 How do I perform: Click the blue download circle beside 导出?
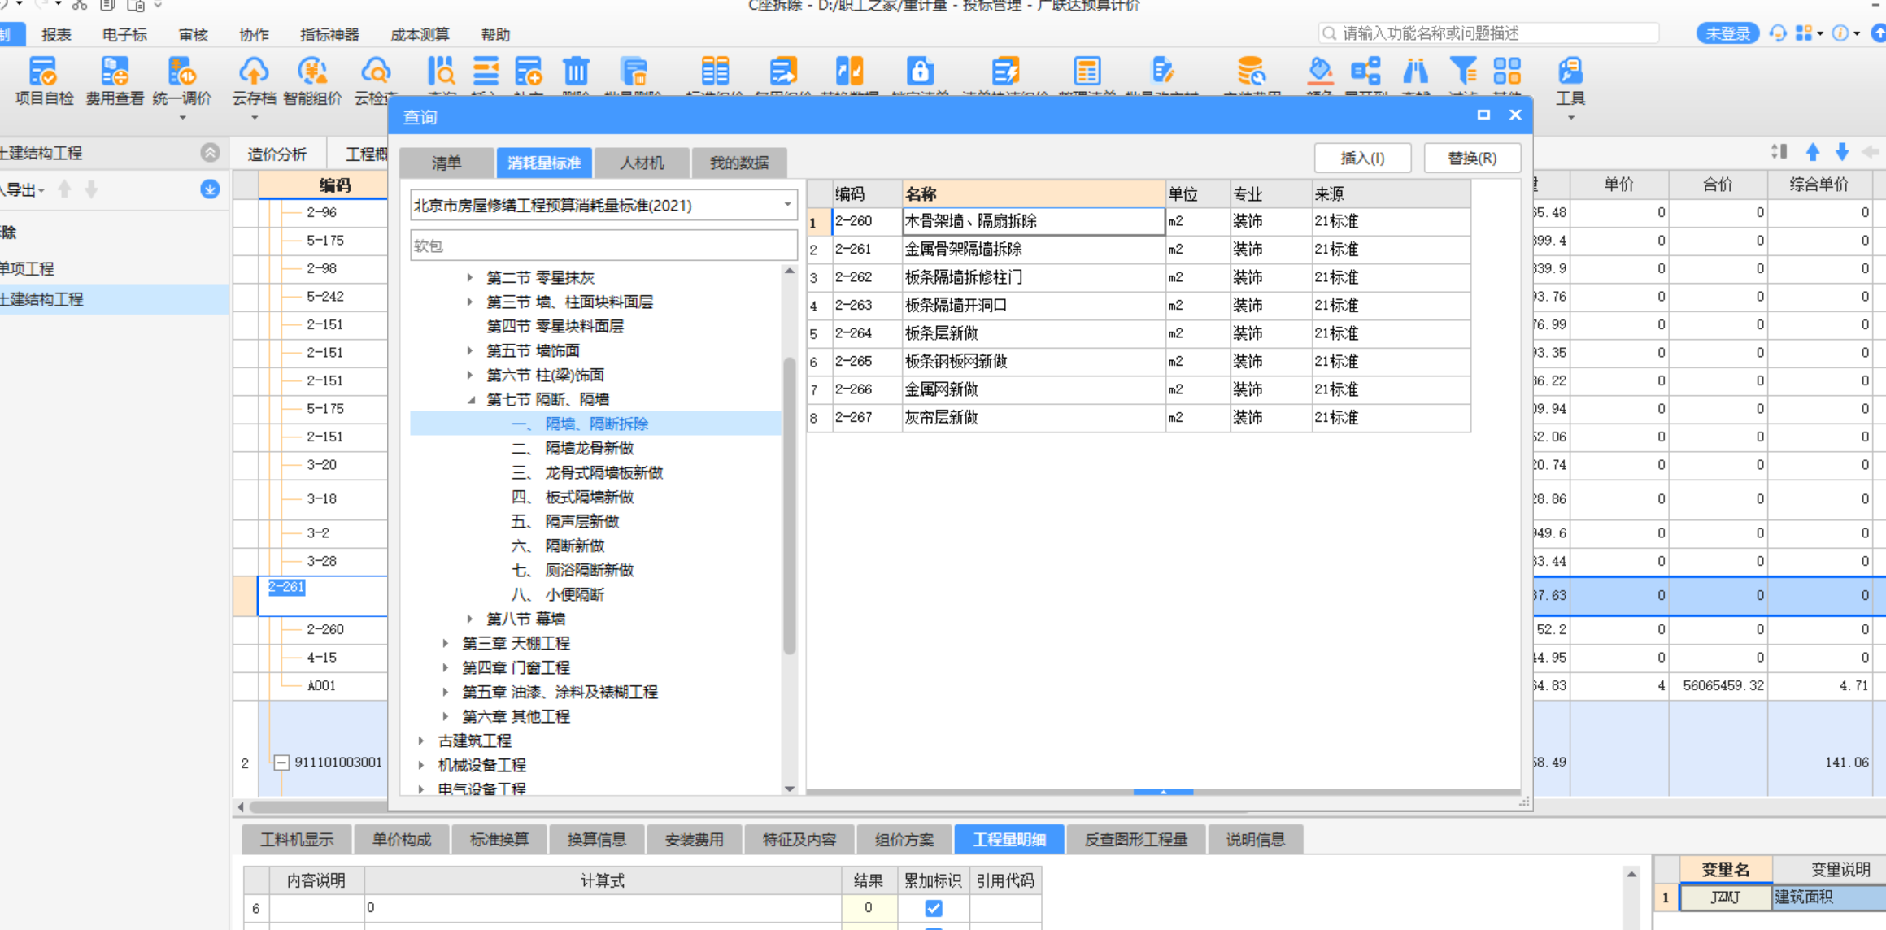tap(210, 189)
